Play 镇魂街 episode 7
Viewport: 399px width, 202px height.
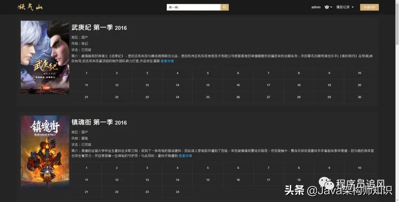tap(269, 168)
